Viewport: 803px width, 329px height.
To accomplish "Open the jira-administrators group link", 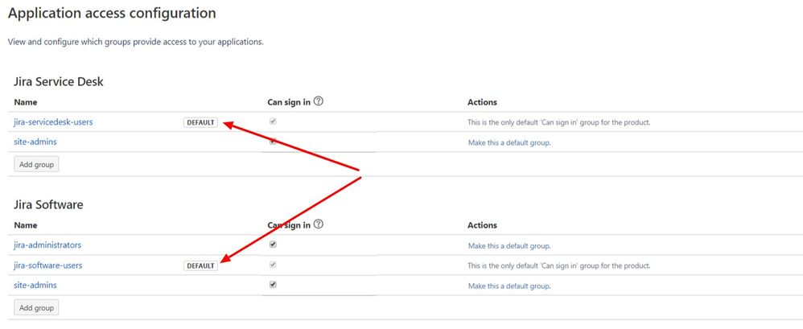I will click(x=47, y=245).
